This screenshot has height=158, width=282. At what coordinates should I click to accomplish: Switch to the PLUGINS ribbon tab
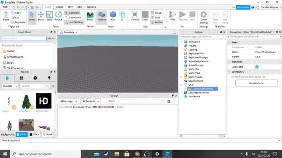coord(91,7)
